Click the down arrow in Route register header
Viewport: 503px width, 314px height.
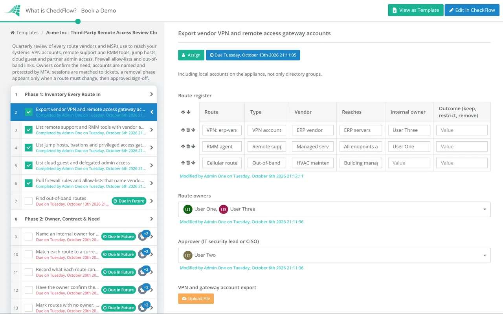[188, 112]
